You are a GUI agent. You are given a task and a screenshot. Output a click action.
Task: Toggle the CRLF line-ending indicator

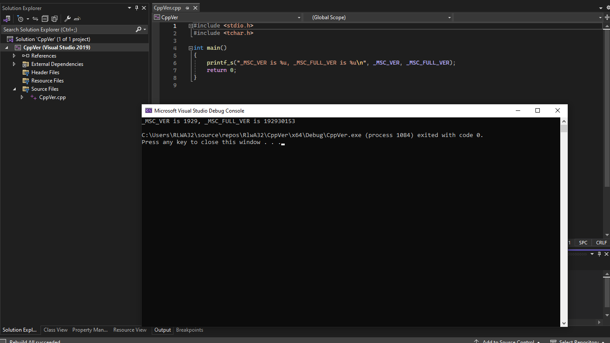[601, 242]
